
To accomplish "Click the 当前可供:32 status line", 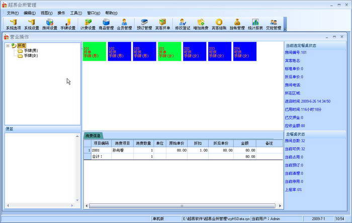I will [295, 149].
